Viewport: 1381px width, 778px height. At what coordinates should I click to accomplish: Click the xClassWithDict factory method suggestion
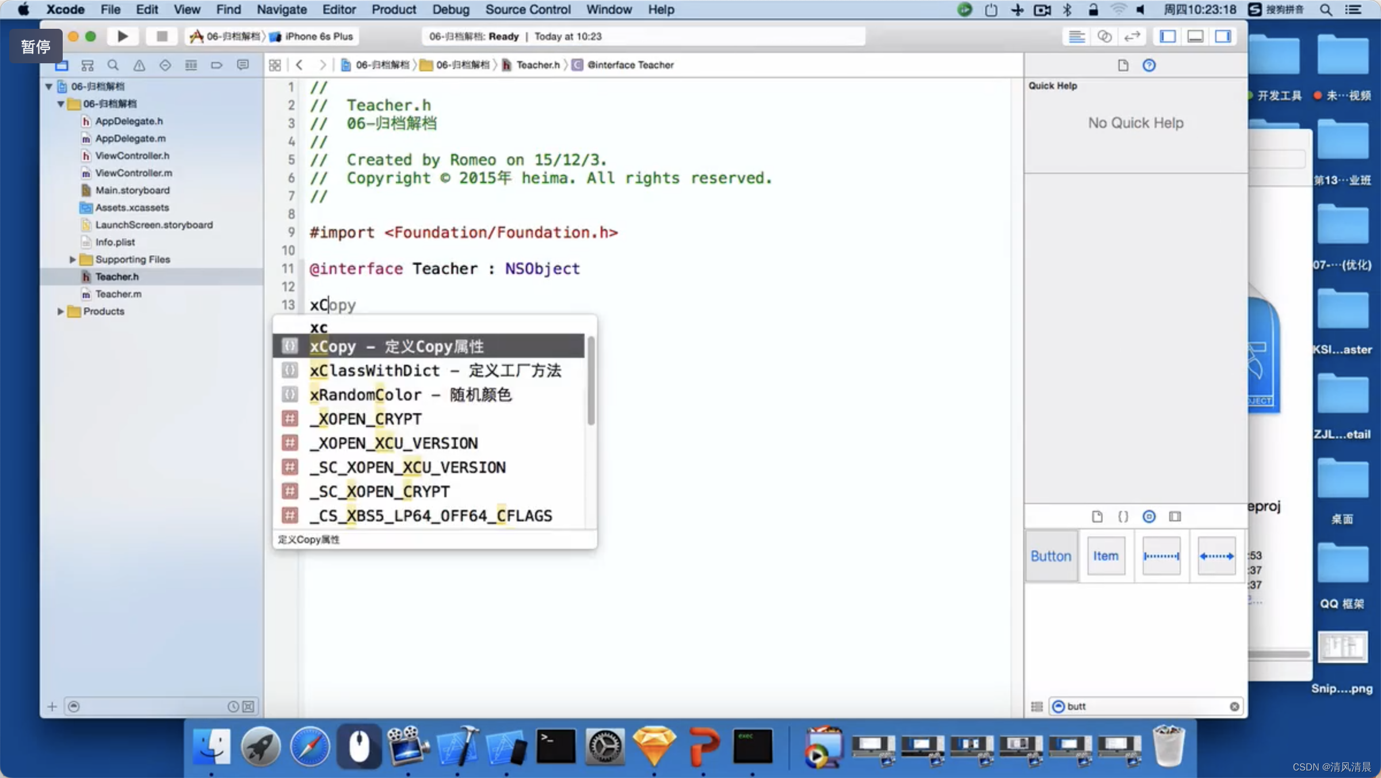(436, 370)
